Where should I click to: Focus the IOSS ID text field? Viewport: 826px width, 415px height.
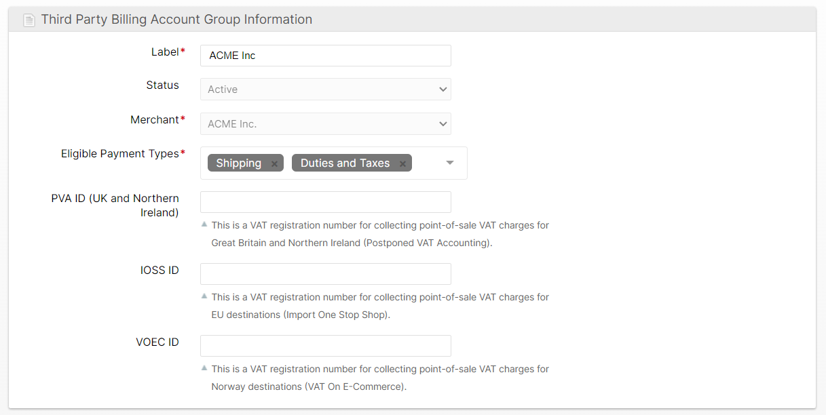(x=325, y=274)
